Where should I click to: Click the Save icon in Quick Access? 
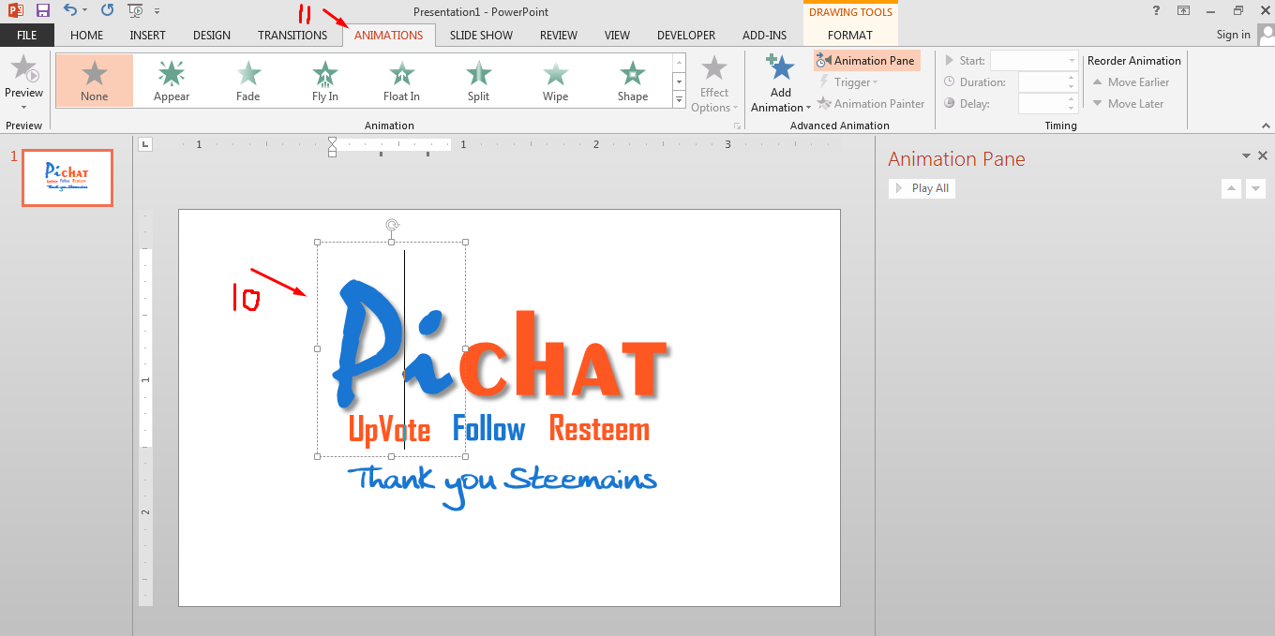[42, 10]
